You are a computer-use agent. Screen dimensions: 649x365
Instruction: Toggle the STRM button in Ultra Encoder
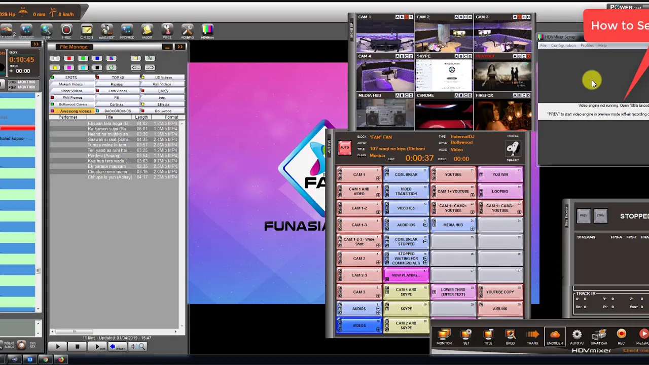point(600,215)
